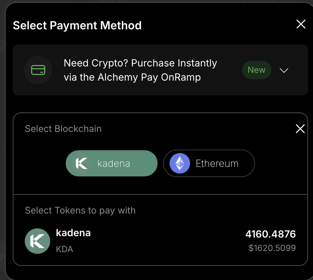Choose the kadena token name in list

pos(73,233)
